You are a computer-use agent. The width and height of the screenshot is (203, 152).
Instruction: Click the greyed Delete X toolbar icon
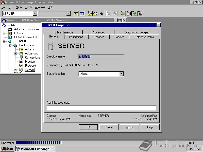(x=115, y=13)
